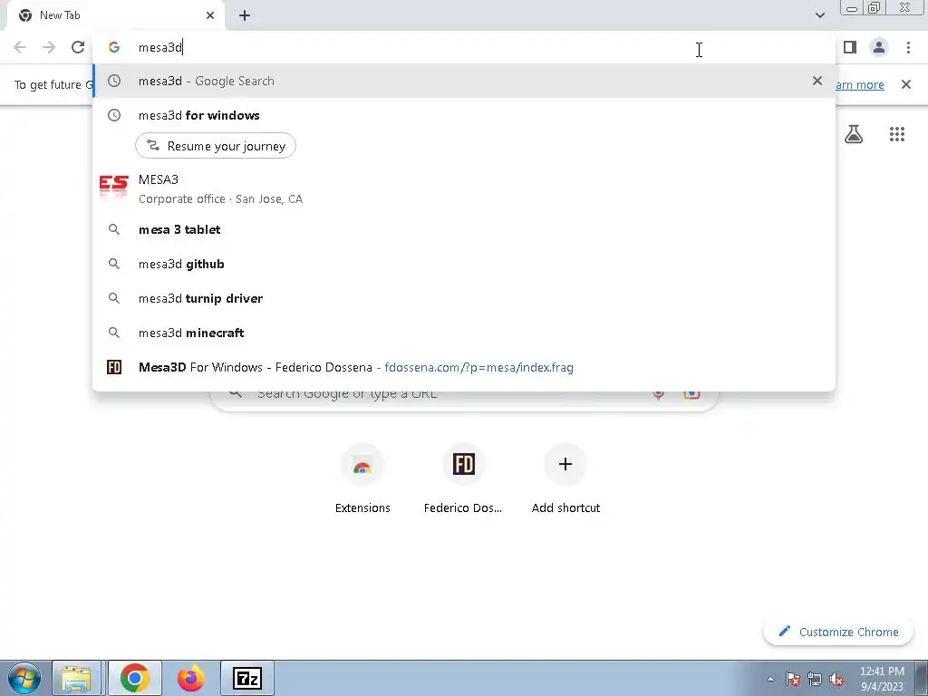This screenshot has height=696, width=928.
Task: Open 7-Zip from the taskbar
Action: [x=247, y=678]
